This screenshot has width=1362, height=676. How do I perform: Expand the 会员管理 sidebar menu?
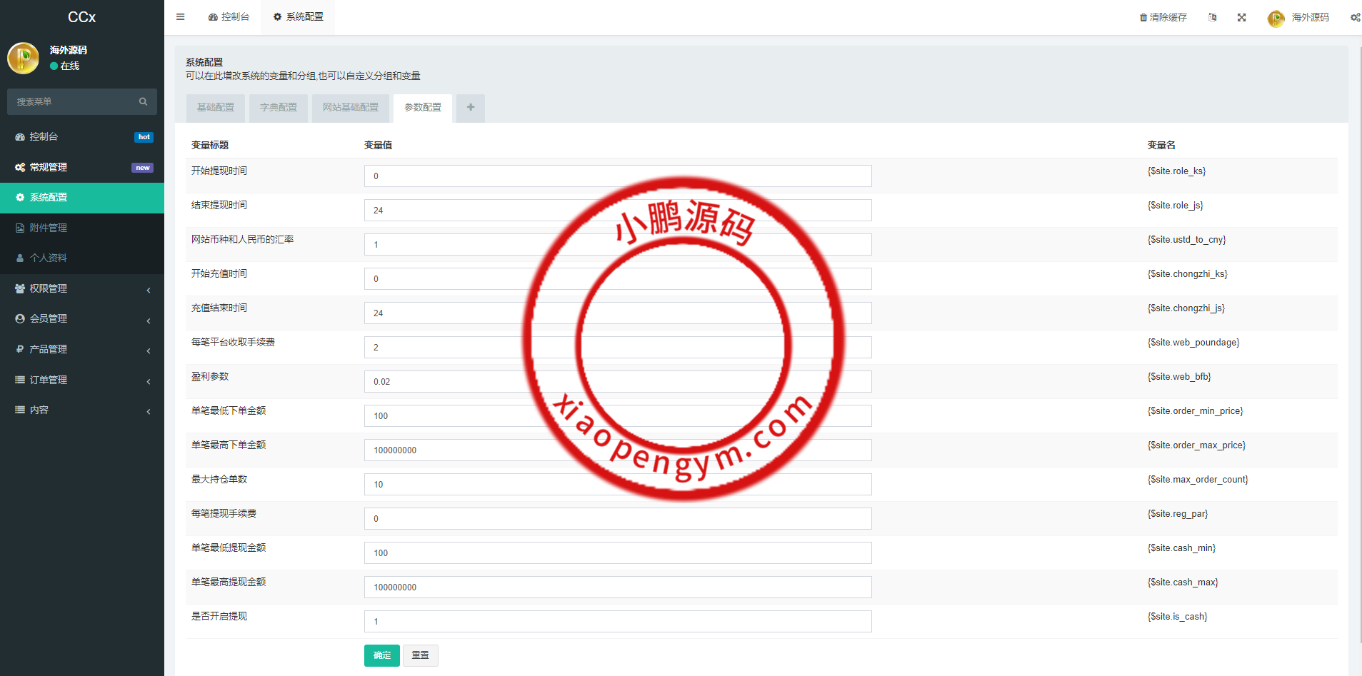point(82,319)
